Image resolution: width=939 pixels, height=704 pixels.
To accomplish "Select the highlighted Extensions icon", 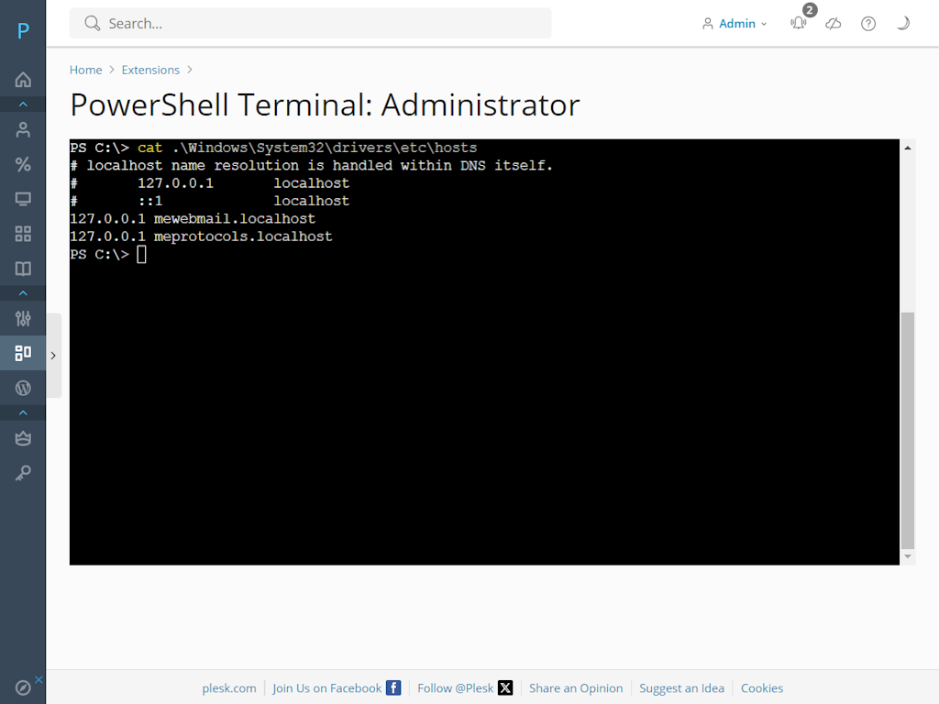I will [22, 353].
